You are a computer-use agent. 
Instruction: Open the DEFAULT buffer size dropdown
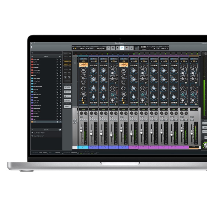tap(75, 153)
